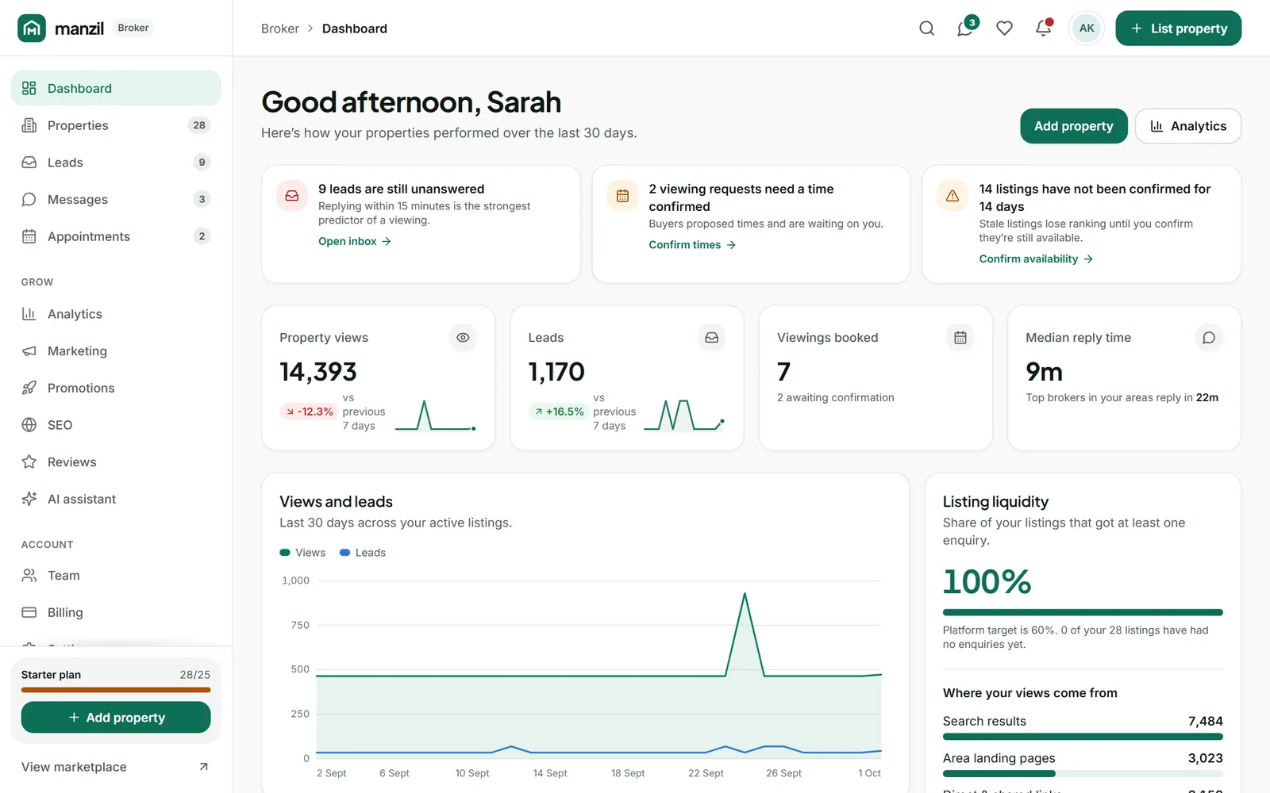Open SEO in sidebar
Screen dimensions: 1270x793
click(116, 425)
